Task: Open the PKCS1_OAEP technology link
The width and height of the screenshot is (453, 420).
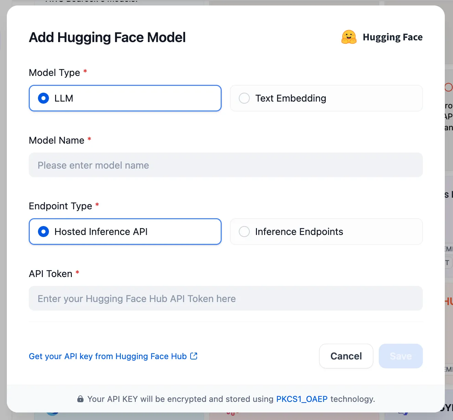Action: point(301,399)
